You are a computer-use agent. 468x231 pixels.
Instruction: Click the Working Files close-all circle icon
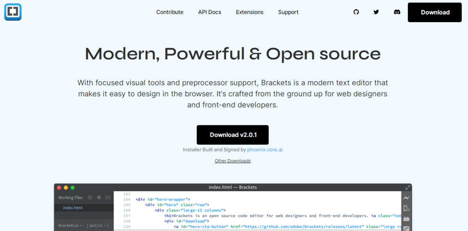90,198
